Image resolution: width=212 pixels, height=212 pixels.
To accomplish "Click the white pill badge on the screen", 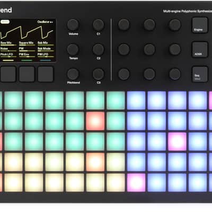I will point(5,22).
